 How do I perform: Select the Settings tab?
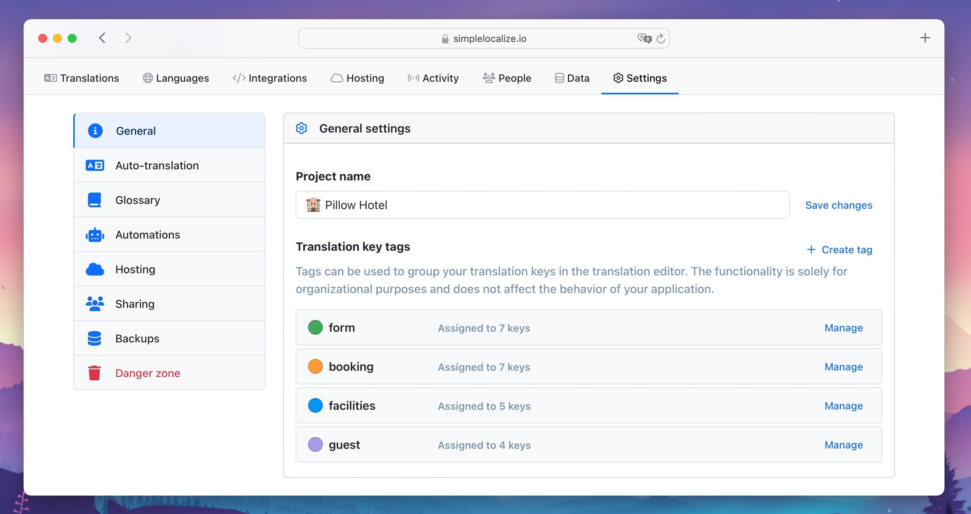pyautogui.click(x=640, y=78)
